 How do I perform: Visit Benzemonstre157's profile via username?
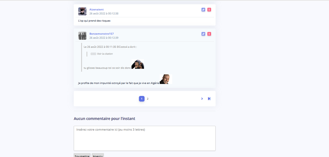click(x=102, y=33)
